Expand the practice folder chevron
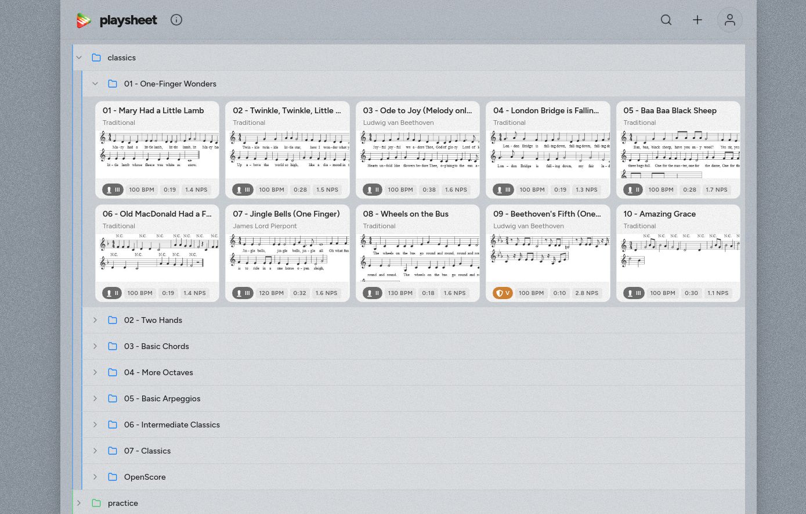Image resolution: width=806 pixels, height=514 pixels. click(x=79, y=503)
